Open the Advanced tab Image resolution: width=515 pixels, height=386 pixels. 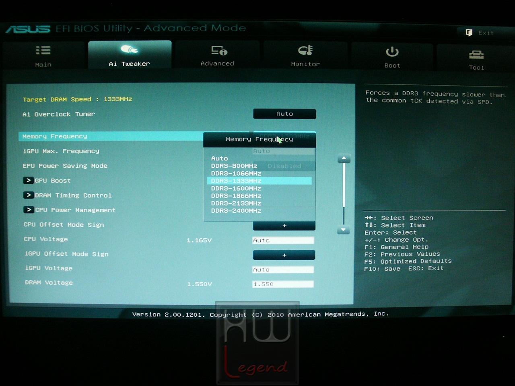(217, 55)
